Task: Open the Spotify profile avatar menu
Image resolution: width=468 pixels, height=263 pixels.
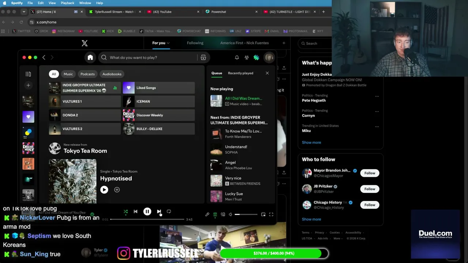Action: (x=269, y=57)
